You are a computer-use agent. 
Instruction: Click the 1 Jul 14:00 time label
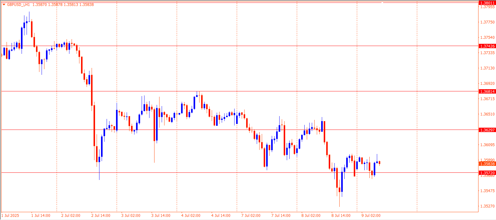41,216
